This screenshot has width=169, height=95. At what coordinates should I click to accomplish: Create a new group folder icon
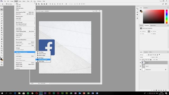(x=161, y=90)
